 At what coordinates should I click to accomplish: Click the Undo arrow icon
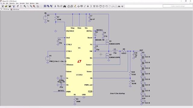pyautogui.click(x=106, y=6)
